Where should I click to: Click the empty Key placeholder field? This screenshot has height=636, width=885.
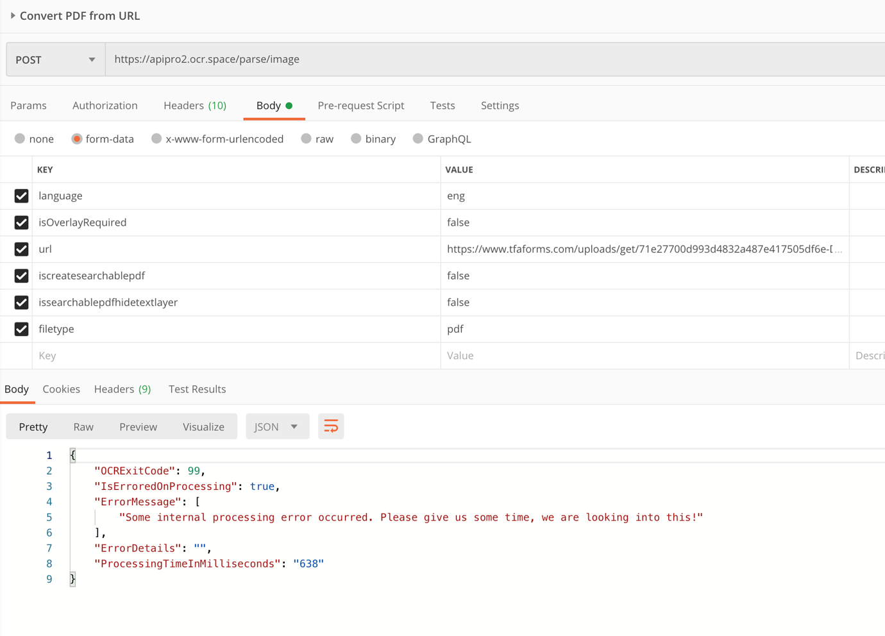[x=237, y=356]
